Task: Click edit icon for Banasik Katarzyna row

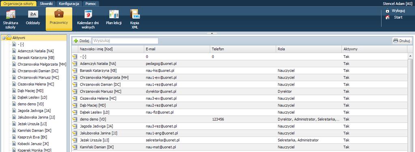Action: click(75, 71)
